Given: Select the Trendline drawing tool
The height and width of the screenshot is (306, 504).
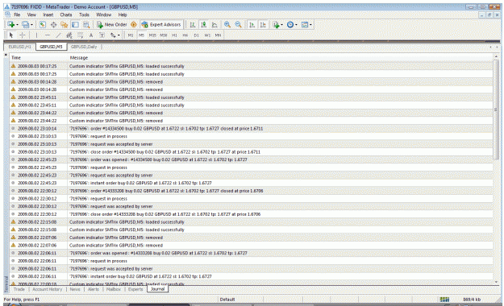Looking at the screenshot, I should (x=58, y=35).
